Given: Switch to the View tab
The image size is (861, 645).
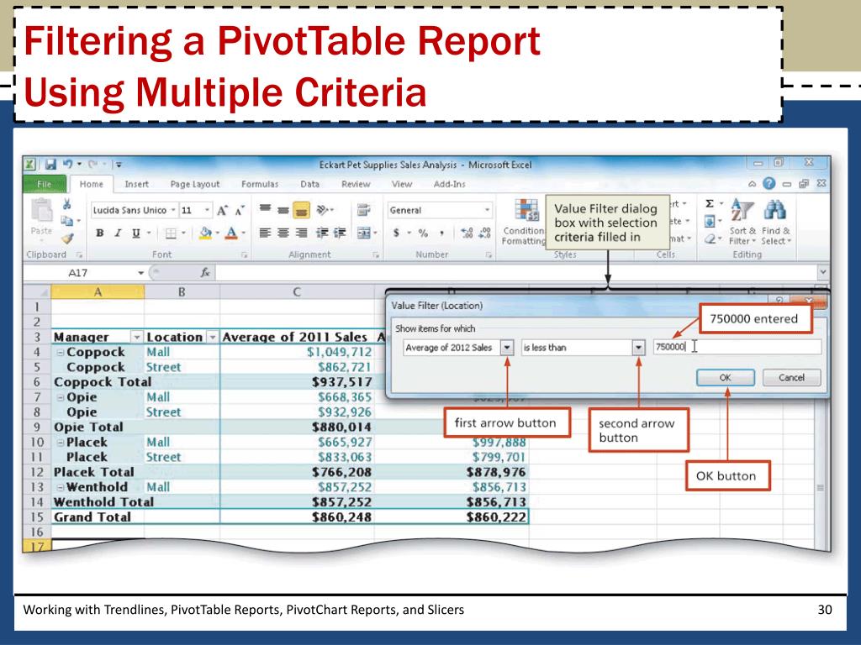Looking at the screenshot, I should pyautogui.click(x=401, y=184).
